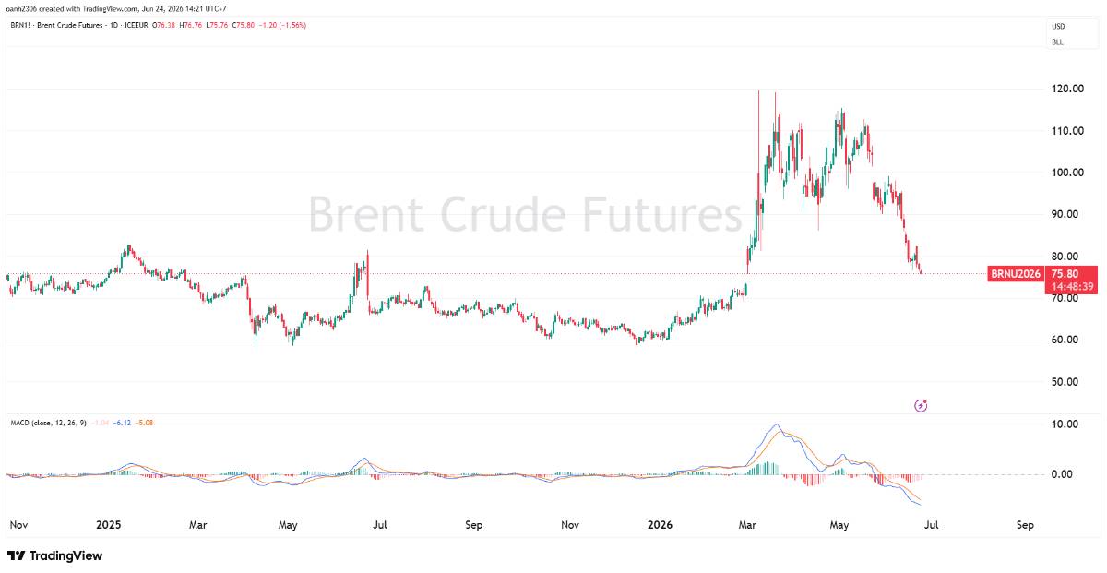Click the 120.00 price axis label
The width and height of the screenshot is (1107, 573).
[x=1068, y=89]
